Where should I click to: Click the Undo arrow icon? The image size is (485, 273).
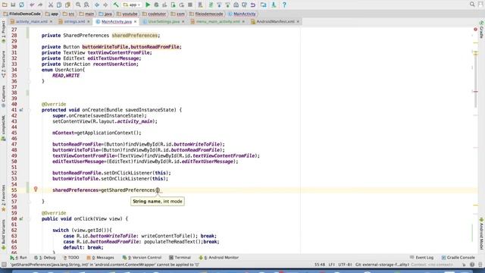click(x=32, y=5)
